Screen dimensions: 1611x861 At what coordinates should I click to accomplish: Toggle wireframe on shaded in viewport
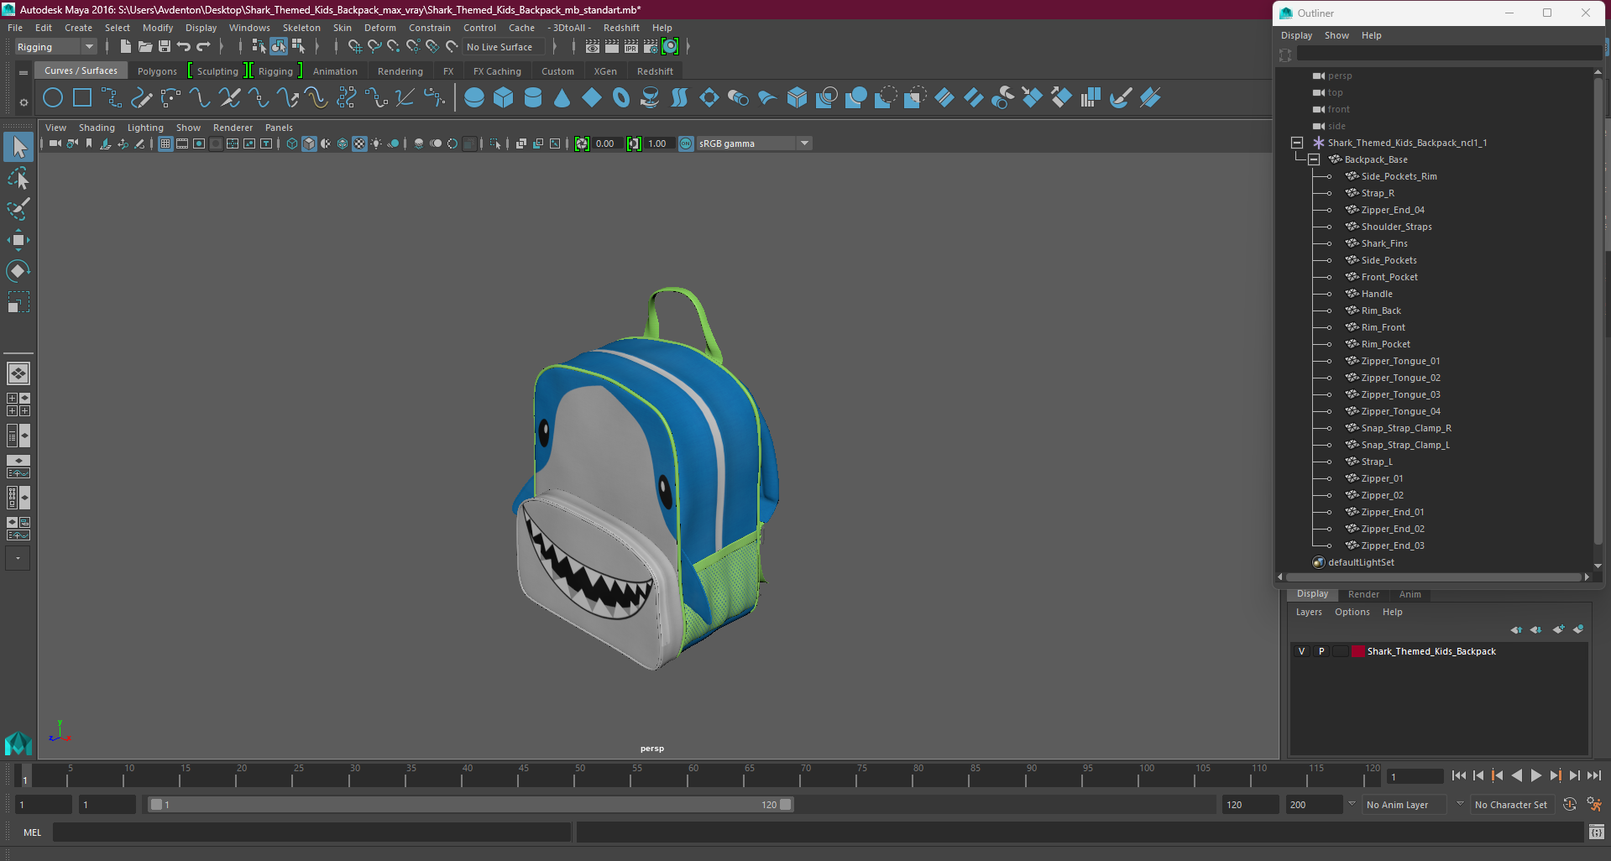click(x=343, y=143)
